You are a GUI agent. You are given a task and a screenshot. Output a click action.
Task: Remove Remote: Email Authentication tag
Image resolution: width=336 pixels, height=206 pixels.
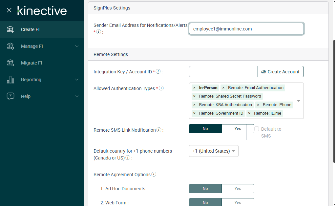[223, 88]
